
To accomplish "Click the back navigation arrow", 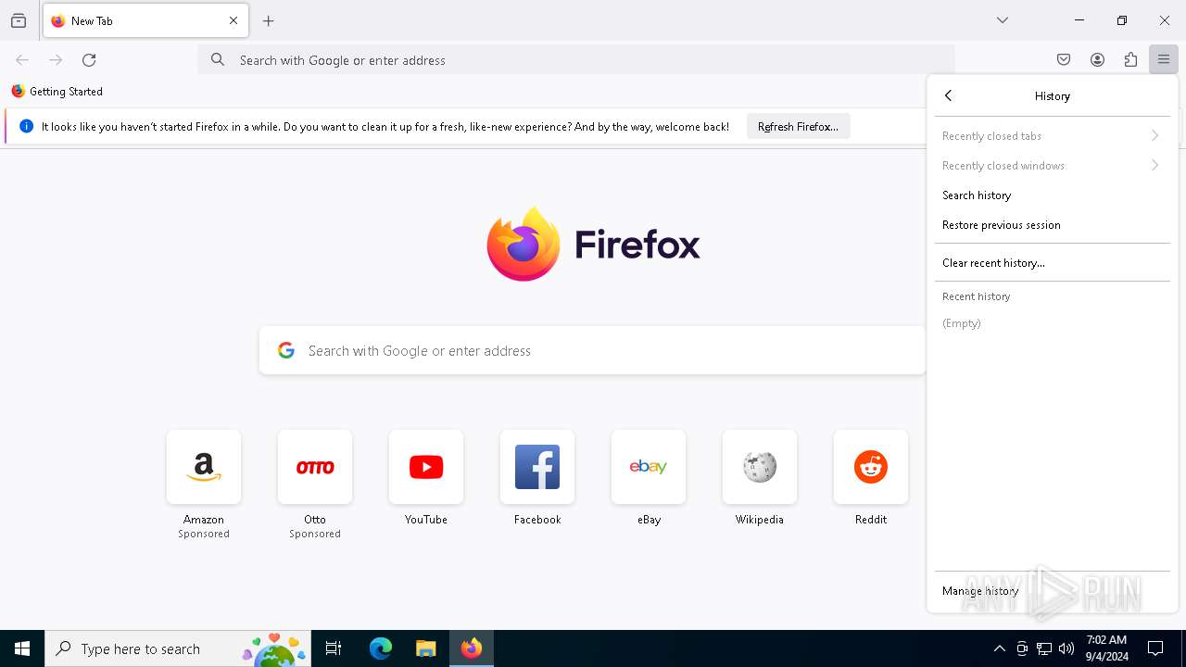I will click(x=22, y=60).
